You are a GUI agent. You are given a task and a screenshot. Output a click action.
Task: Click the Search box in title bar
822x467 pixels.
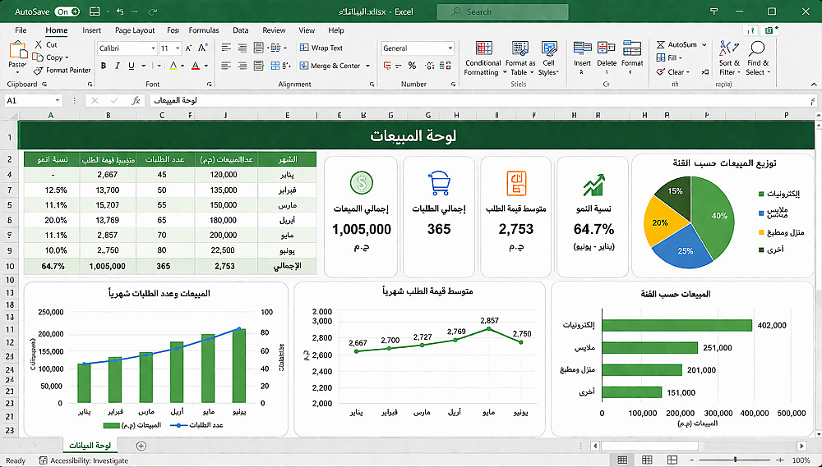tap(501, 12)
